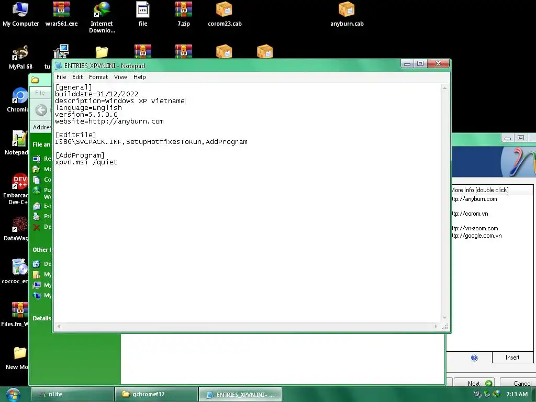The image size is (536, 402).
Task: Click Notepad horizontal scrollbar left arrow
Action: pos(59,327)
